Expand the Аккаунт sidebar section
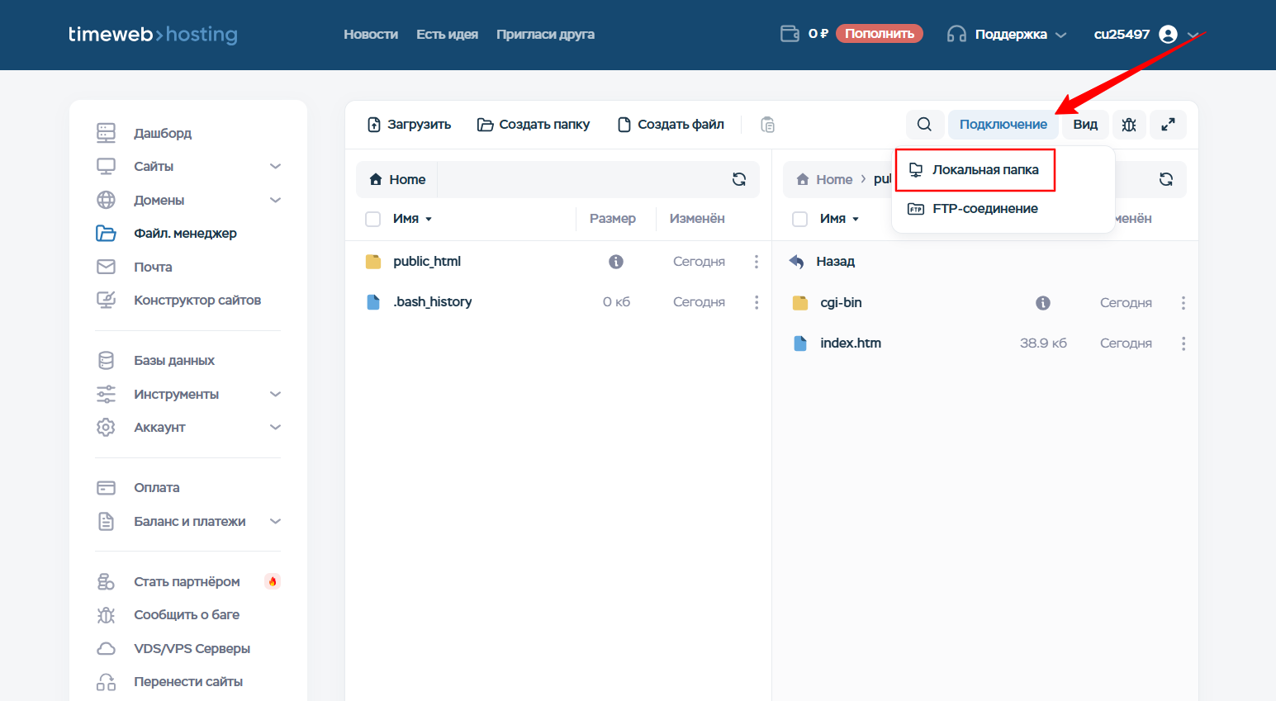Viewport: 1276px width, 701px height. coord(275,427)
